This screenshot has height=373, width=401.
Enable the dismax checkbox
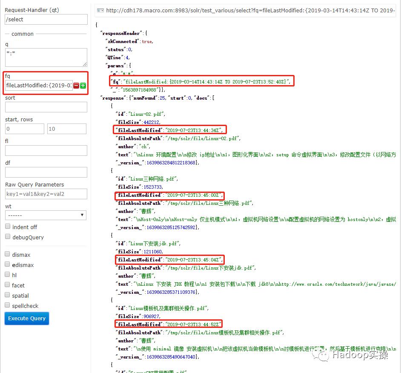[8, 254]
